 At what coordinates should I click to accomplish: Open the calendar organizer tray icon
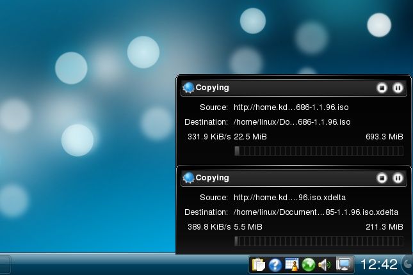click(x=292, y=265)
